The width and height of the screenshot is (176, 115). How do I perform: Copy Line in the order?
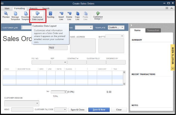coord(77,16)
